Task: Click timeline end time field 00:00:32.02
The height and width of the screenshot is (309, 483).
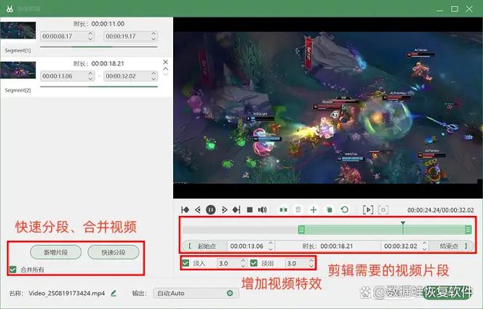Action: click(x=401, y=246)
